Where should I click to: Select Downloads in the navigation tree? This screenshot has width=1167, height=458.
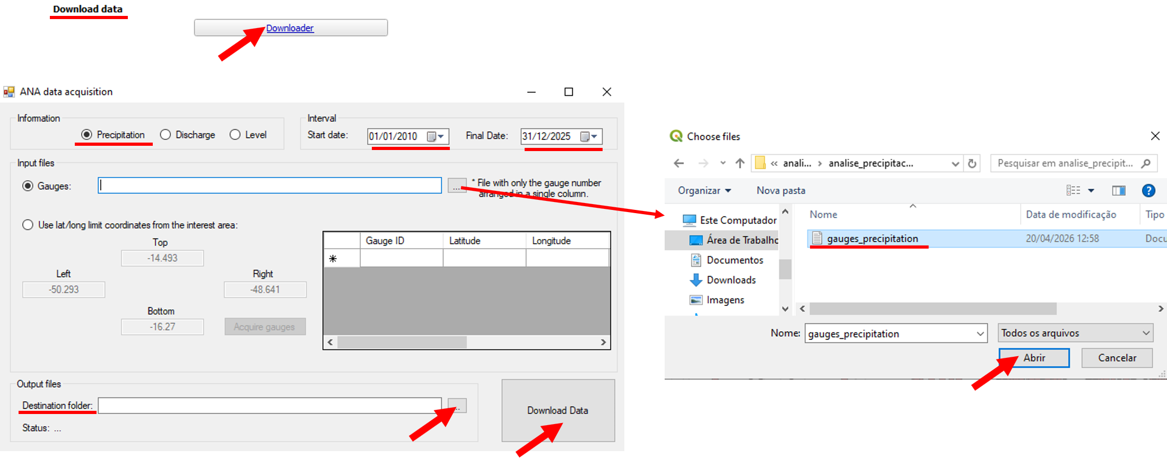coord(731,280)
